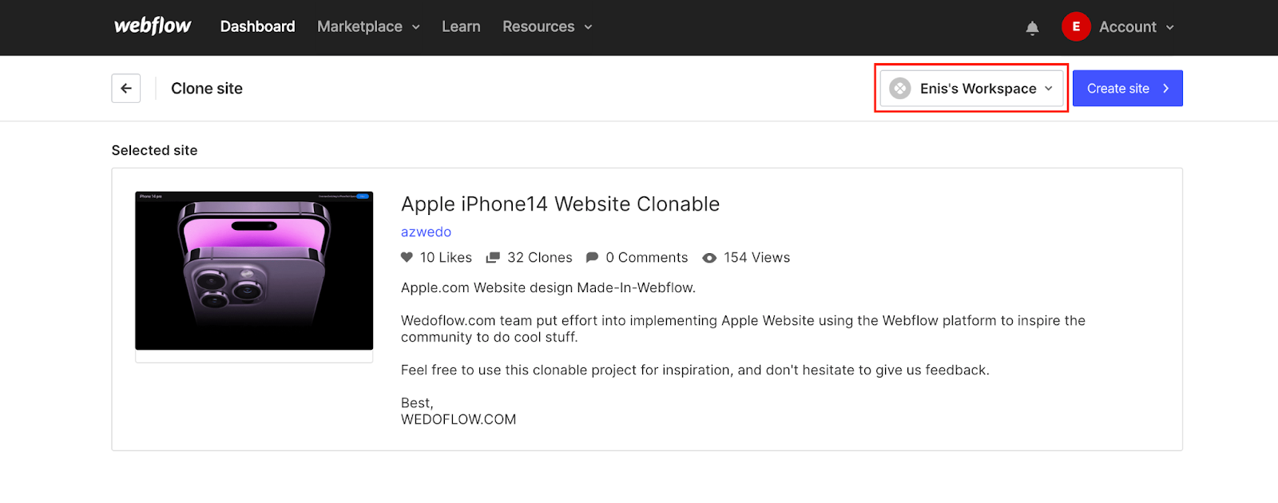Screen dimensions: 1278x503
Task: Open the Enis's Workspace dropdown
Action: (x=971, y=89)
